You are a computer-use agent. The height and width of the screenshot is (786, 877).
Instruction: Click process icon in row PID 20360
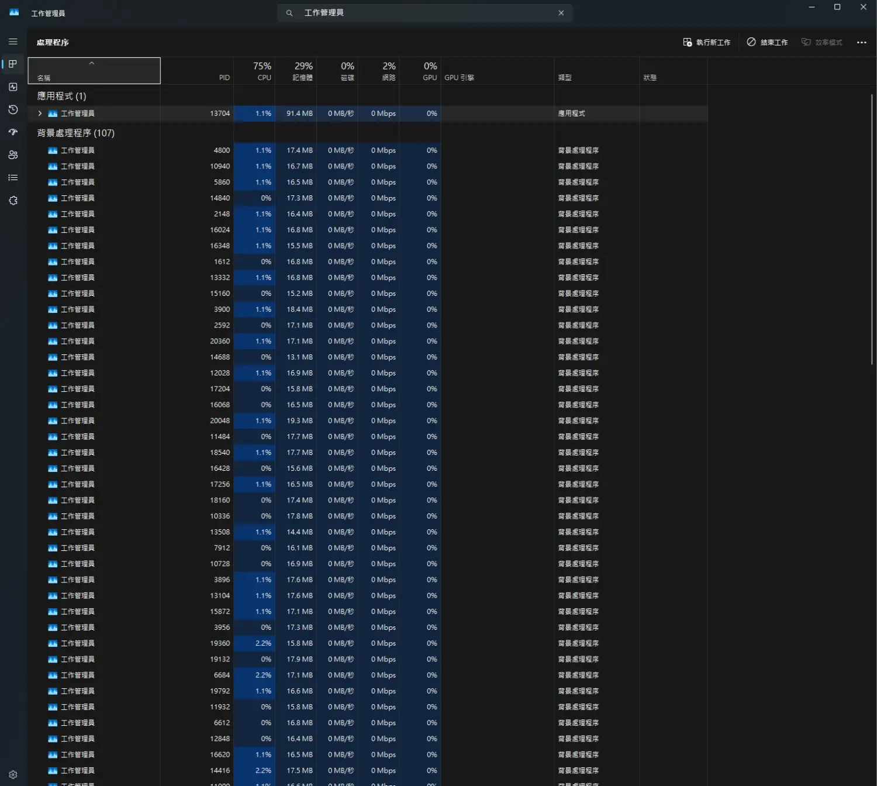(53, 341)
